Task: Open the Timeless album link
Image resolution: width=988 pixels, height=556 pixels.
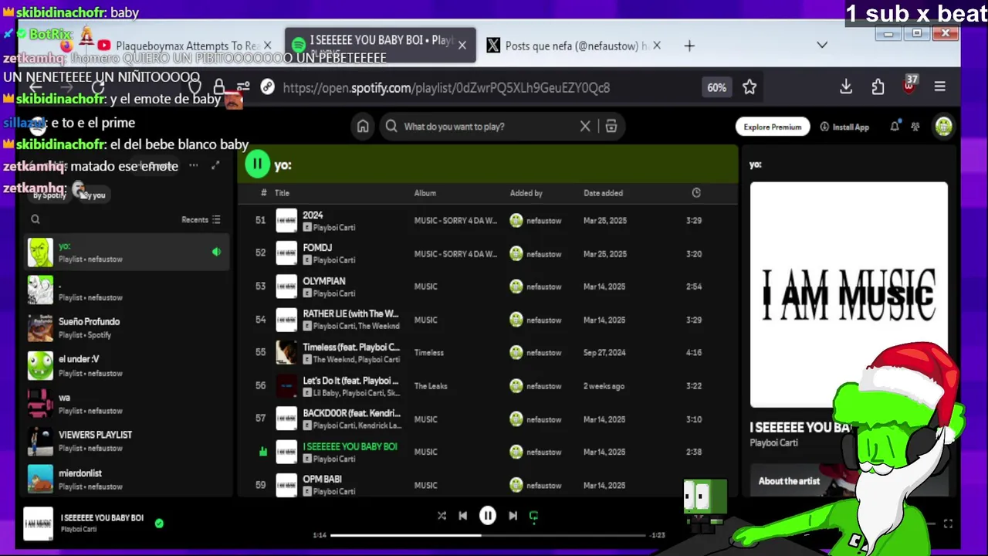Action: [x=428, y=353]
